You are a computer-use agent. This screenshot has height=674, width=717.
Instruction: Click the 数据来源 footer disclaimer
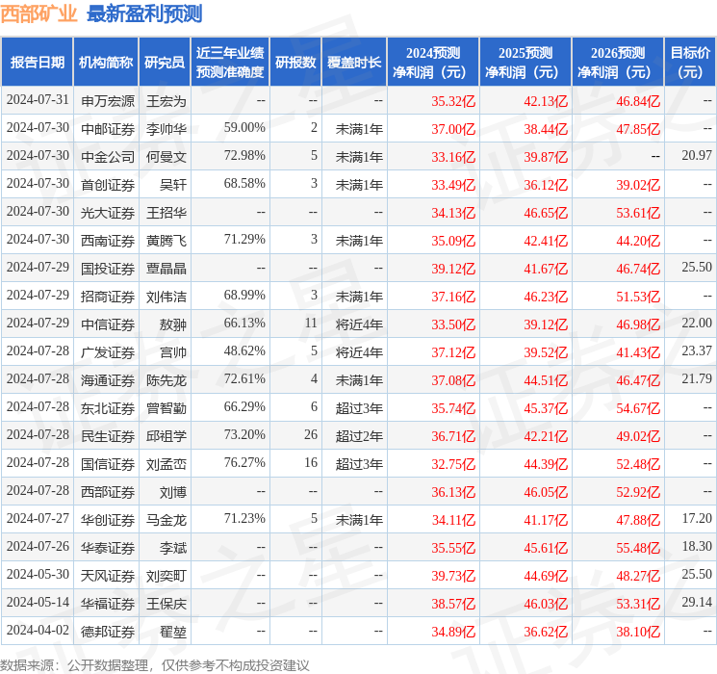coord(155,665)
